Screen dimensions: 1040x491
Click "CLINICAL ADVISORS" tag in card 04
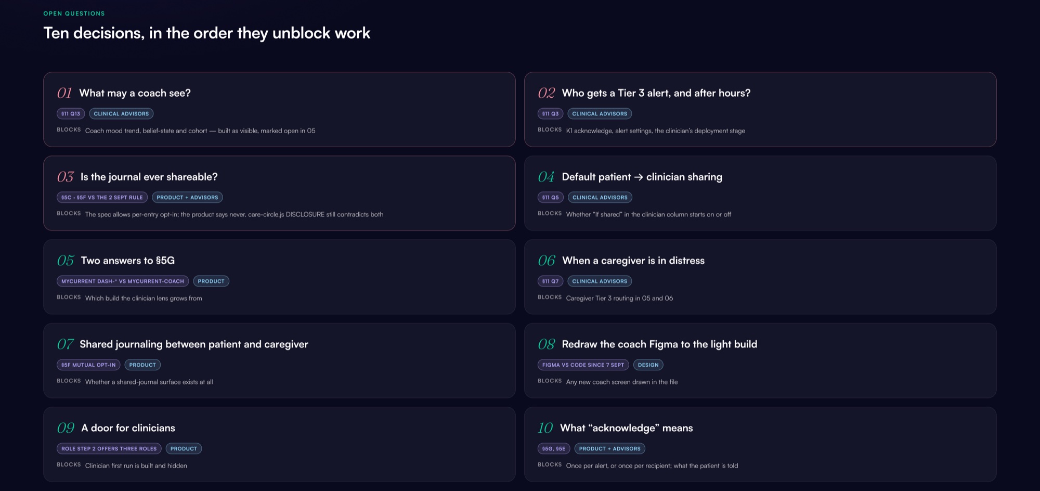pos(600,197)
